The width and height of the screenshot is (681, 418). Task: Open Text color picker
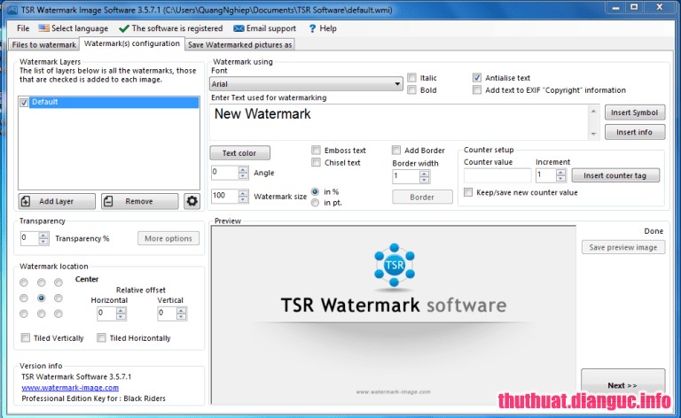point(239,153)
